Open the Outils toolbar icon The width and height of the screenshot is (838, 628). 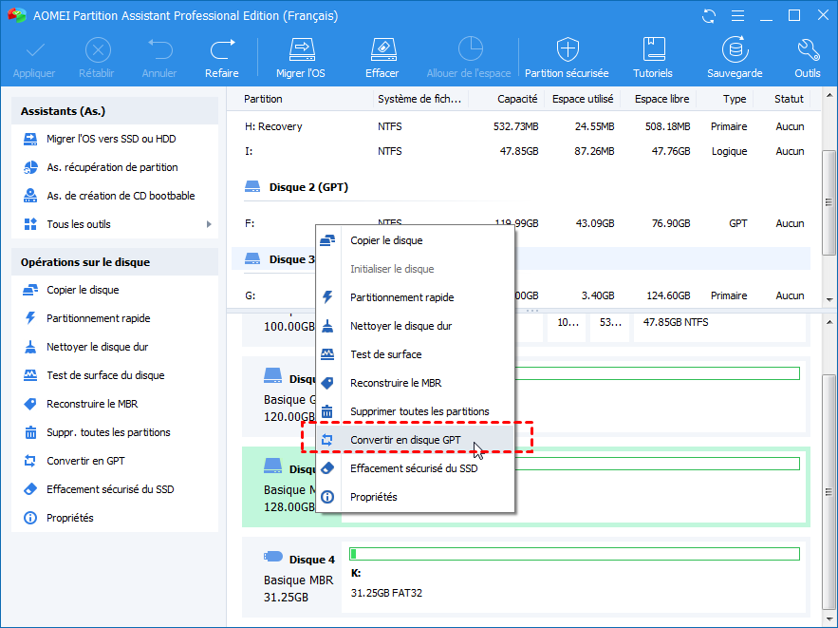click(808, 49)
